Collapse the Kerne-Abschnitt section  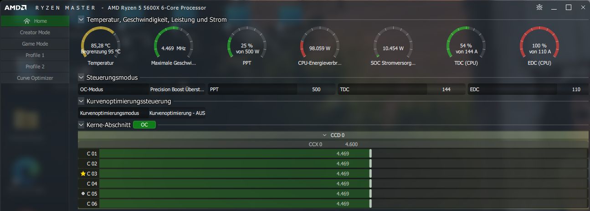[81, 124]
